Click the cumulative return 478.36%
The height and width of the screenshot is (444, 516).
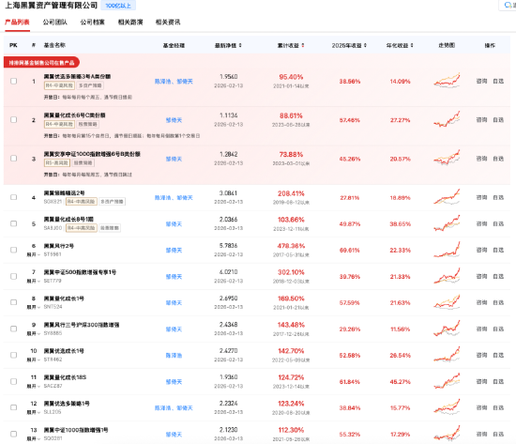[291, 246]
